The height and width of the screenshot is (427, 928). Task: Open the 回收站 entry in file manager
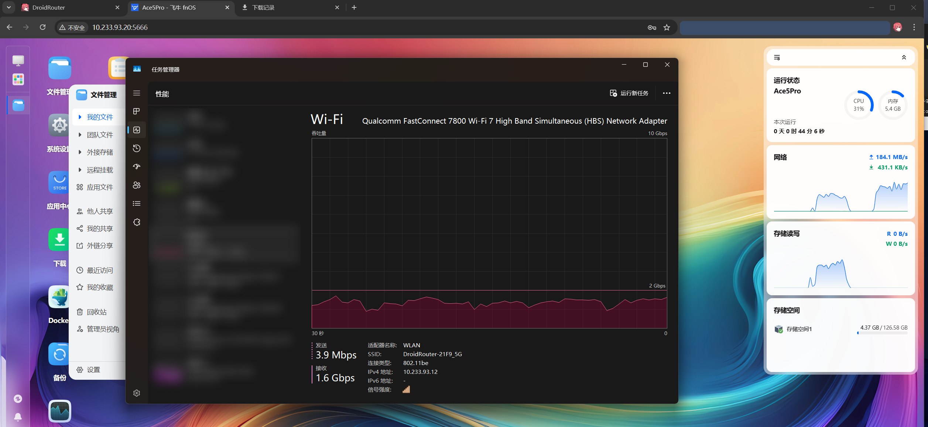(x=96, y=312)
